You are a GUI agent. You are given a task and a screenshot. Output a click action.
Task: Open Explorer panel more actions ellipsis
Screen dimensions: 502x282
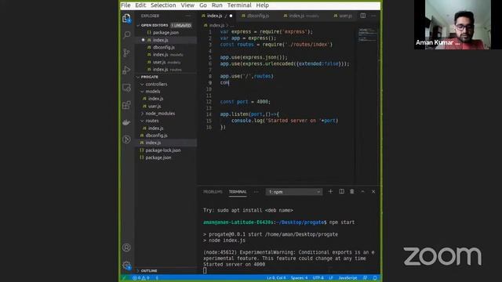click(x=188, y=16)
